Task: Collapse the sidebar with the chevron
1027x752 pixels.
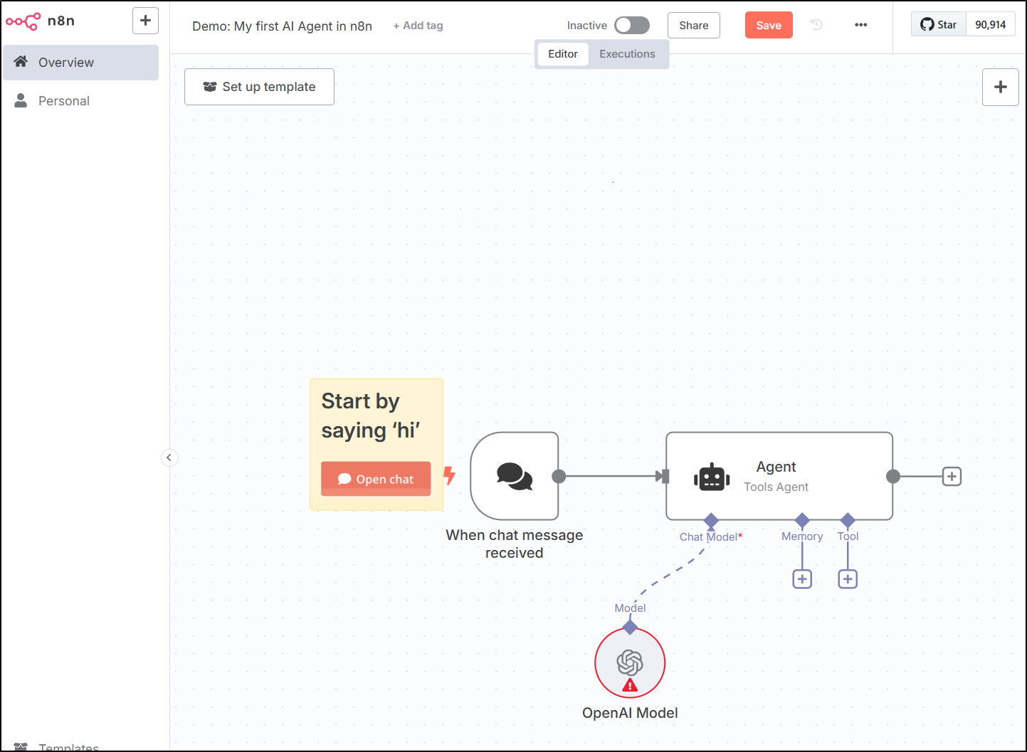Action: tap(169, 457)
